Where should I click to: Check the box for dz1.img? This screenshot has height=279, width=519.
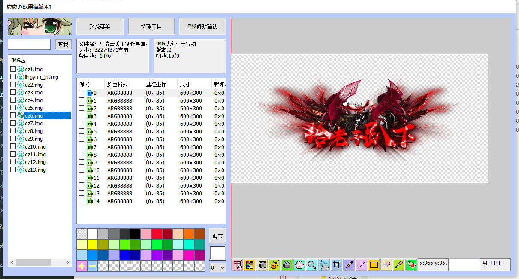tap(13, 69)
